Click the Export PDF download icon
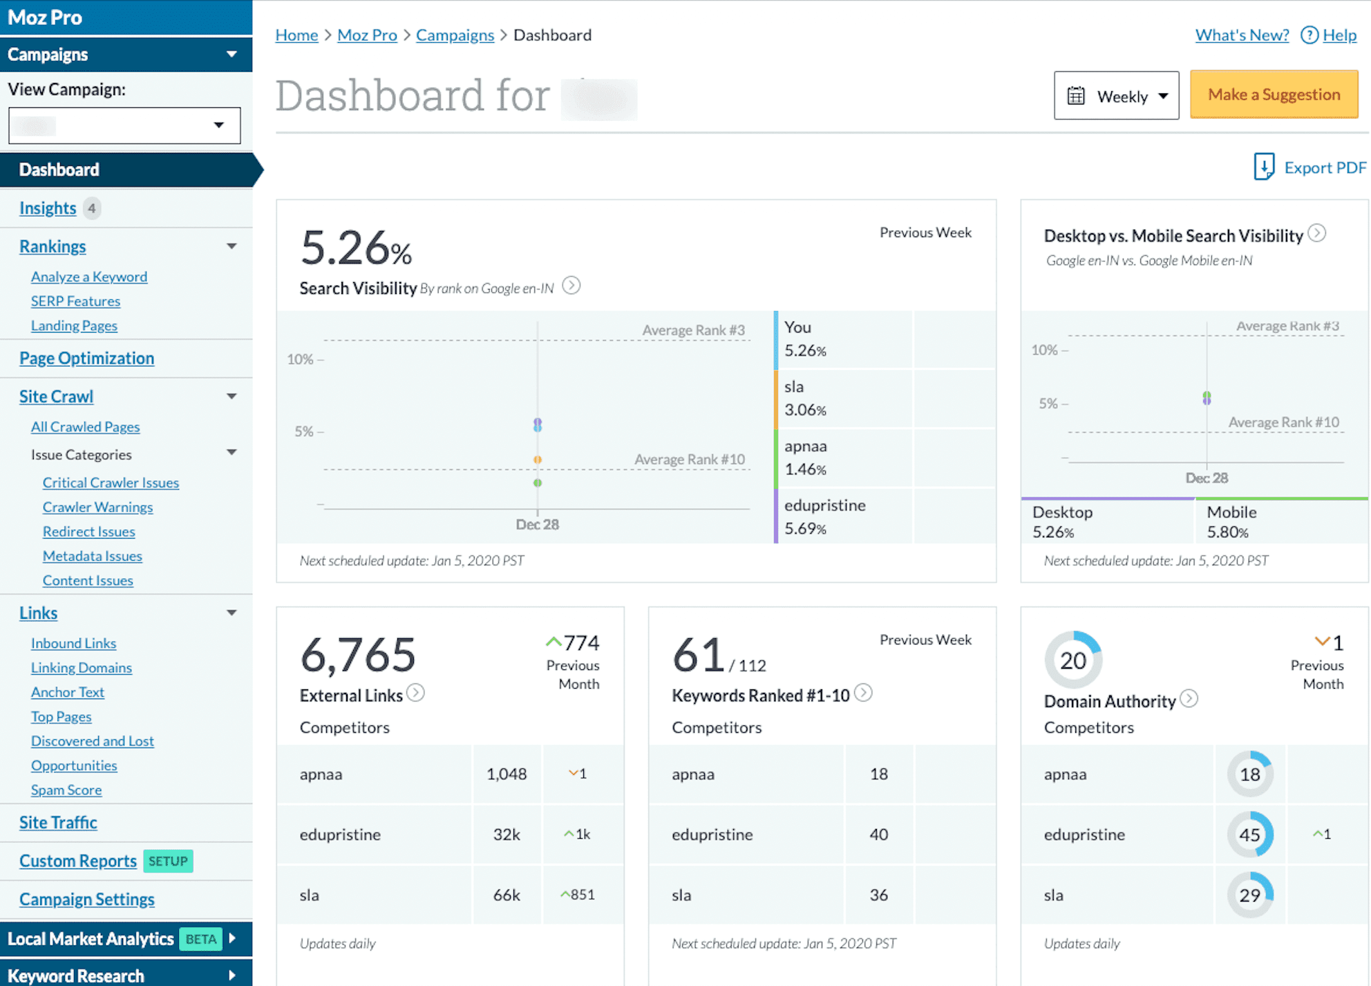The height and width of the screenshot is (986, 1371). coord(1265,167)
